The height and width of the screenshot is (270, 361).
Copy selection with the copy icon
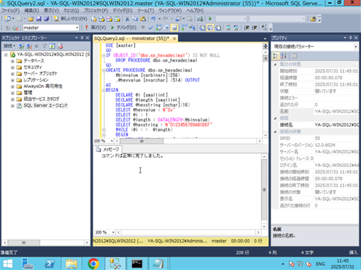click(x=135, y=19)
